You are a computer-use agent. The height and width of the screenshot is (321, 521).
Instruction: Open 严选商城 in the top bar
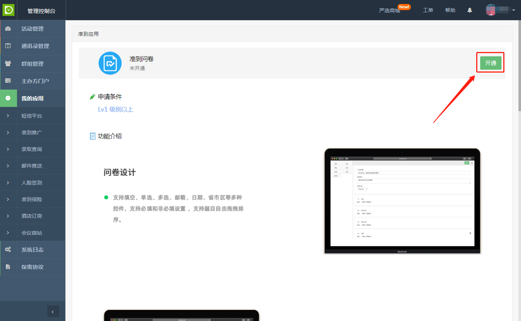(x=389, y=10)
